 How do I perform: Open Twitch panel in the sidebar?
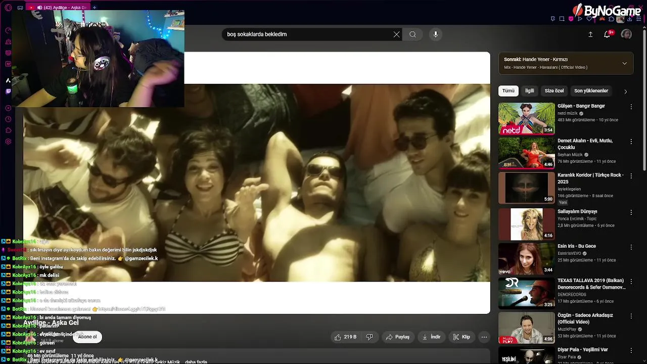8,92
